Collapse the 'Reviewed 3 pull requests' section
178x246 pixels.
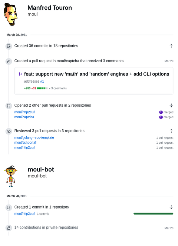(x=171, y=131)
